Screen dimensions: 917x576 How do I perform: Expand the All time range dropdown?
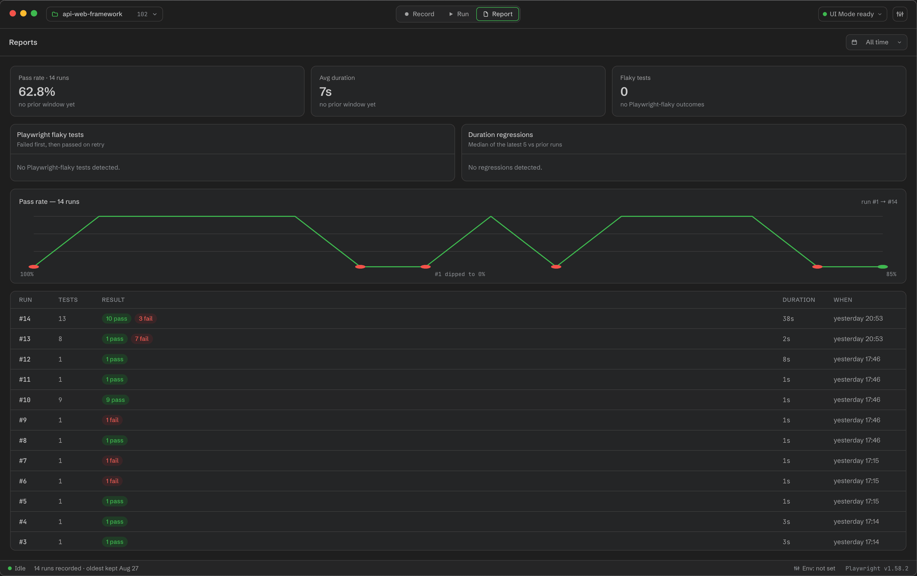click(876, 42)
